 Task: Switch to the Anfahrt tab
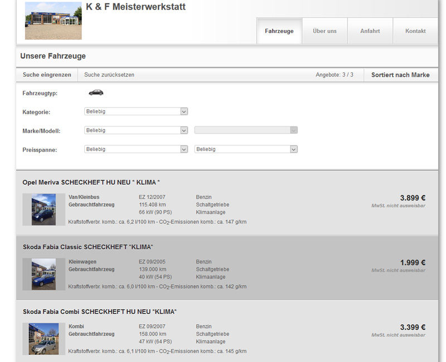pos(370,31)
